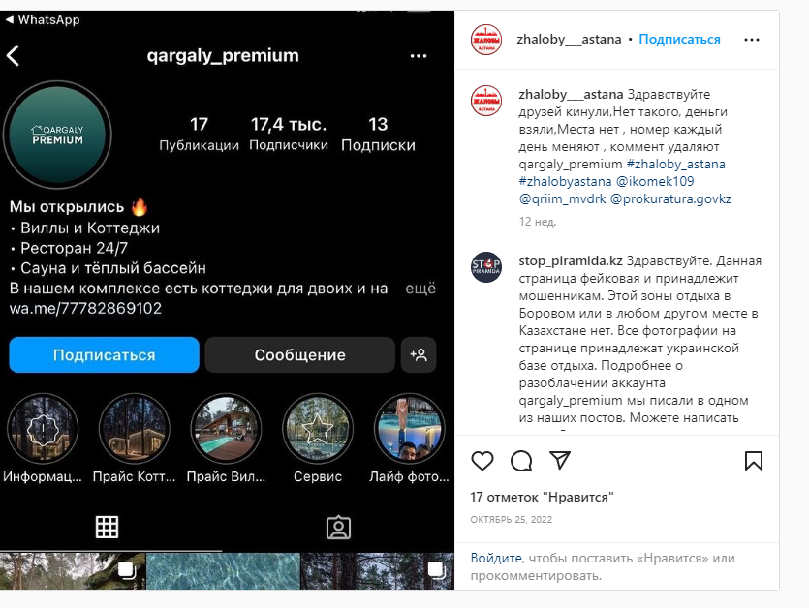Image resolution: width=809 pixels, height=608 pixels.
Task: Click the Войти login link
Action: point(496,558)
